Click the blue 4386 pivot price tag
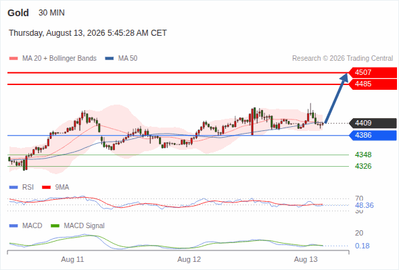399x270 pixels. click(x=373, y=135)
